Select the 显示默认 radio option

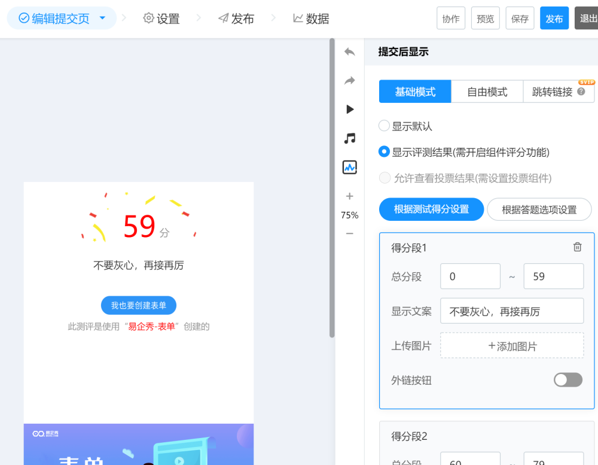point(385,126)
